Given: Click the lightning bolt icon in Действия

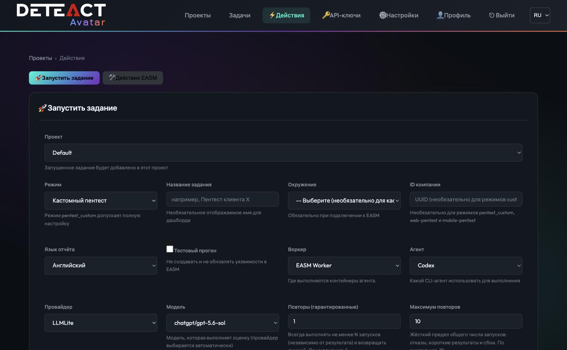Looking at the screenshot, I should pos(272,15).
